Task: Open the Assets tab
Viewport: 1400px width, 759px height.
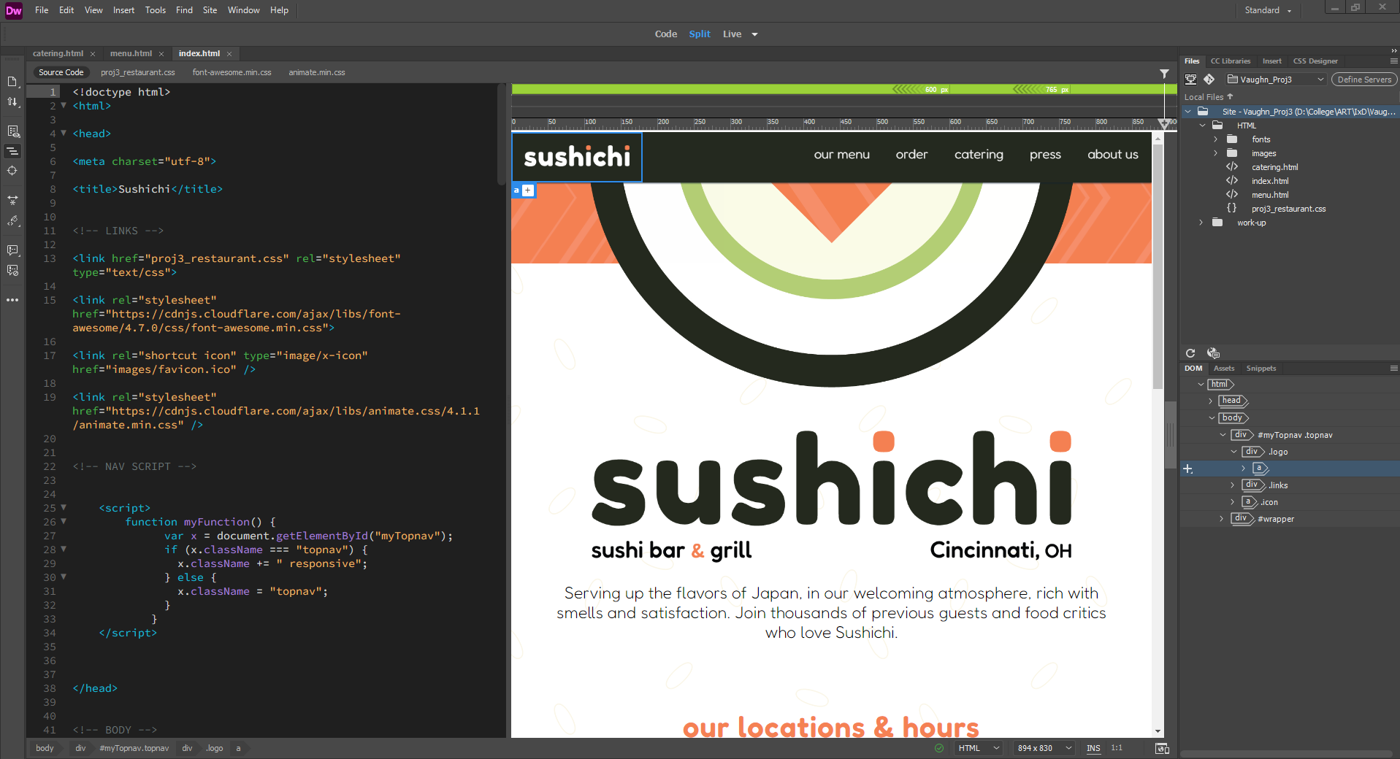Action: [x=1224, y=369]
